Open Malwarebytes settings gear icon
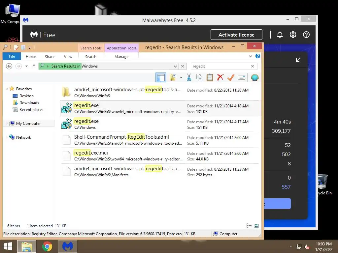This screenshot has height=253, width=338. click(x=293, y=35)
